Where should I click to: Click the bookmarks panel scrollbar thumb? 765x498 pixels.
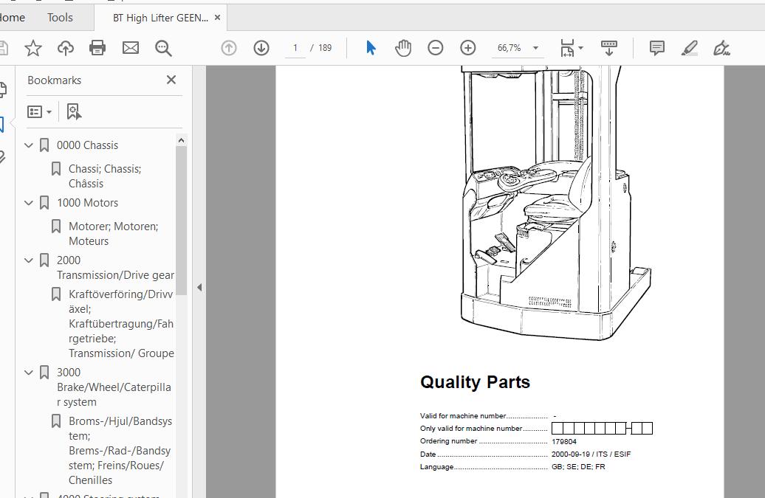(181, 221)
